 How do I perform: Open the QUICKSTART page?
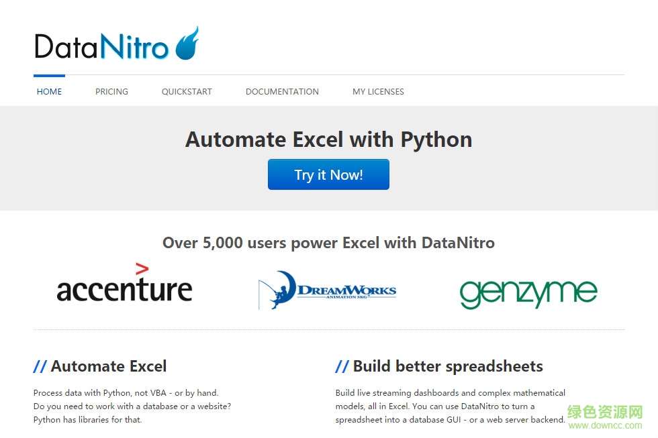(187, 91)
